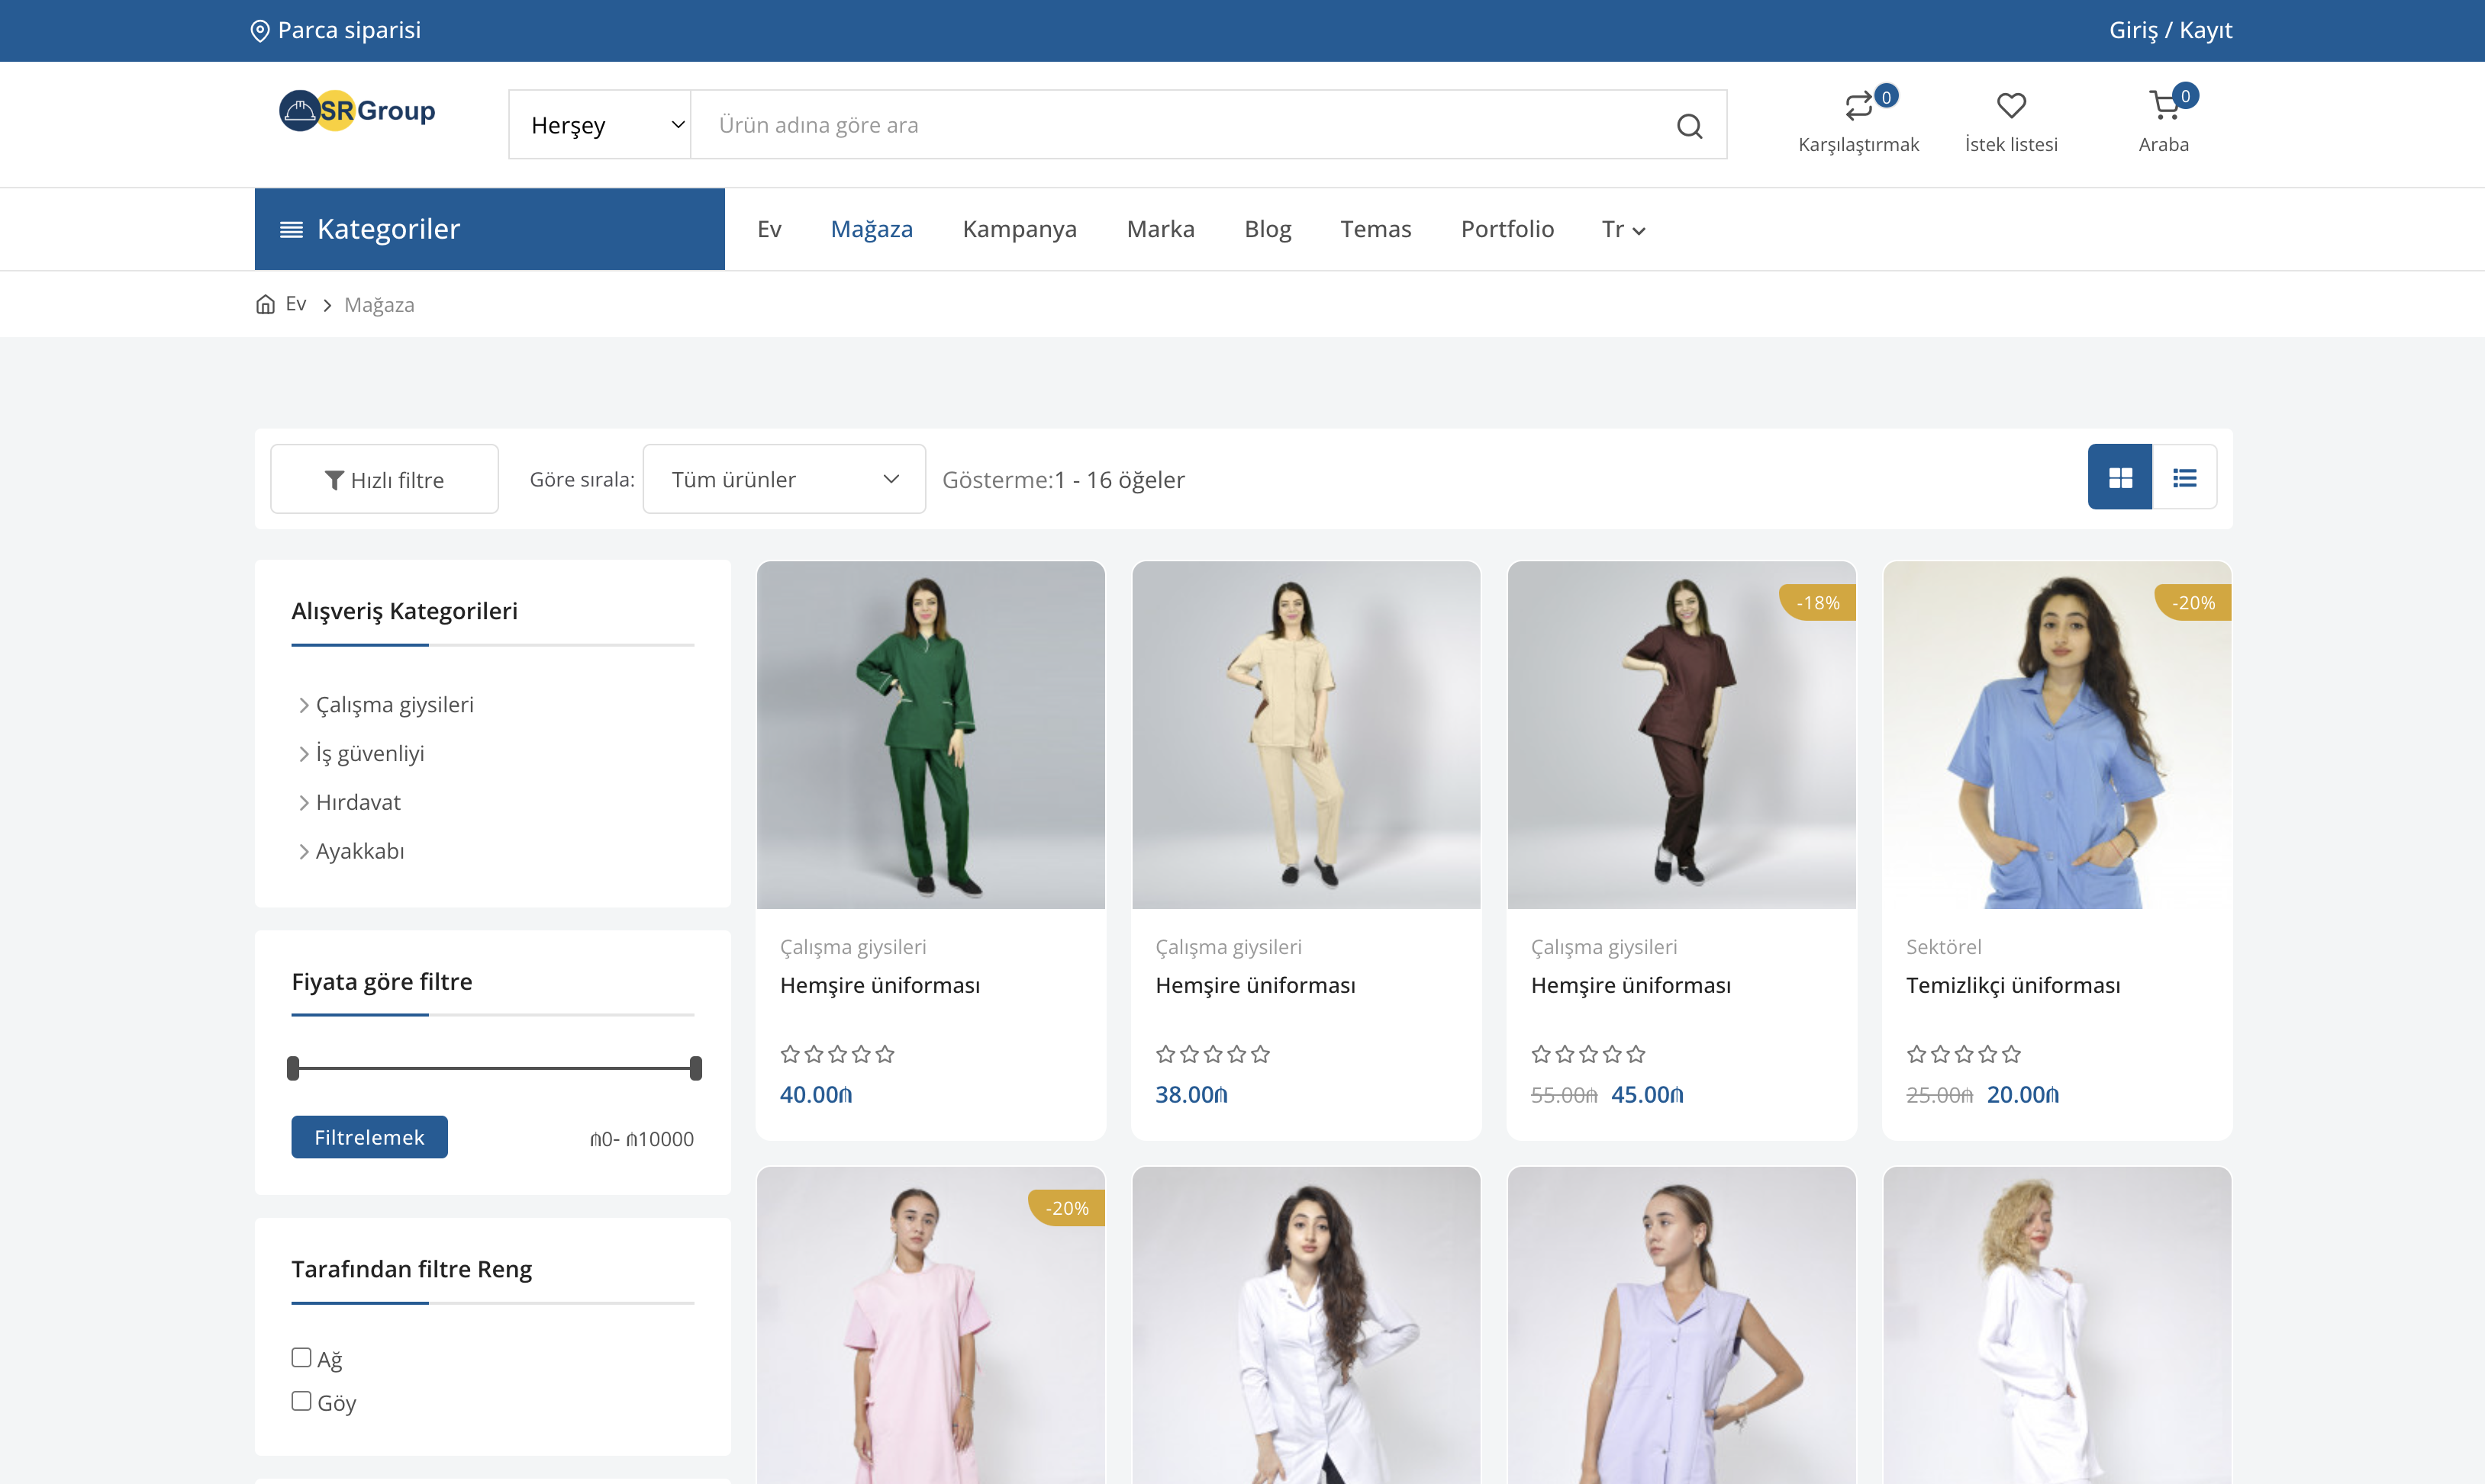Click the right price slider handle

(695, 1068)
